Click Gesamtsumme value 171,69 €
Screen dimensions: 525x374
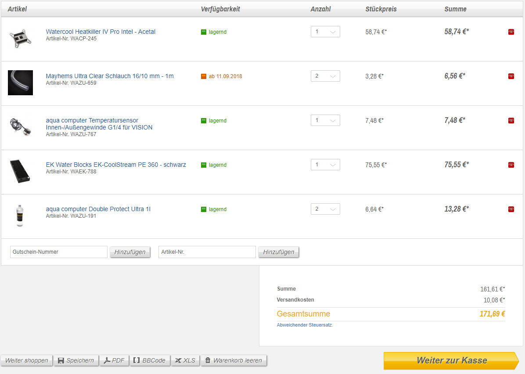click(492, 314)
